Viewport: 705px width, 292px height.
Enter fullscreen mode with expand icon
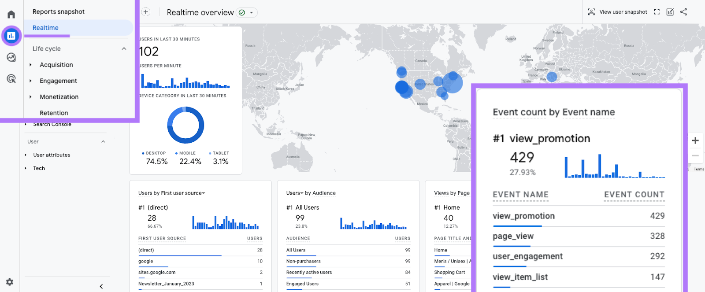point(657,12)
